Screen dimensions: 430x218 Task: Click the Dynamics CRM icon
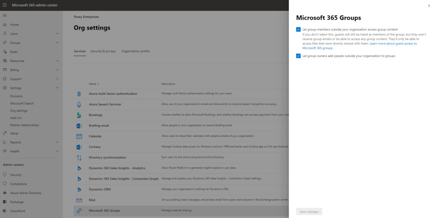pyautogui.click(x=79, y=189)
